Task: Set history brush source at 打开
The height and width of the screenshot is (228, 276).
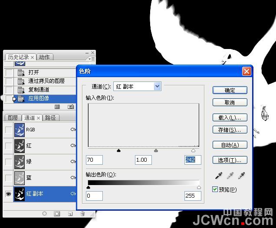Action: (9, 72)
